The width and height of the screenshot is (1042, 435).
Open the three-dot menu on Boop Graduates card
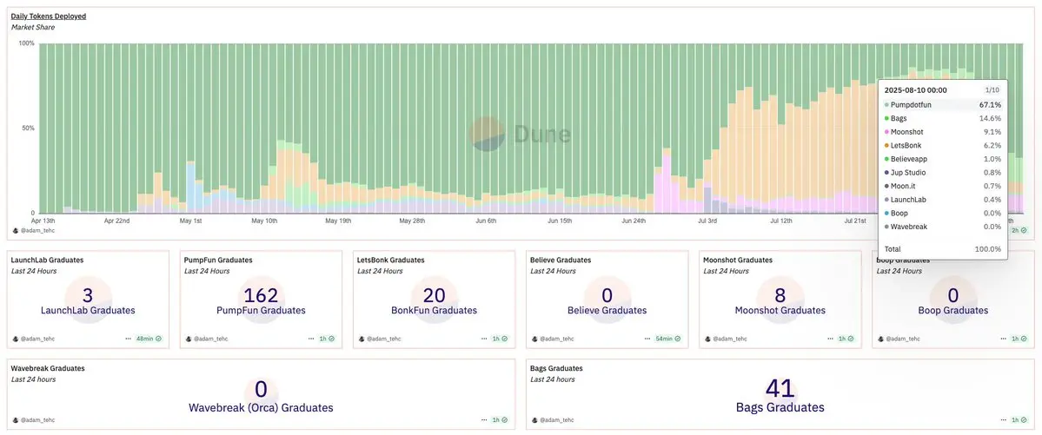(1002, 339)
